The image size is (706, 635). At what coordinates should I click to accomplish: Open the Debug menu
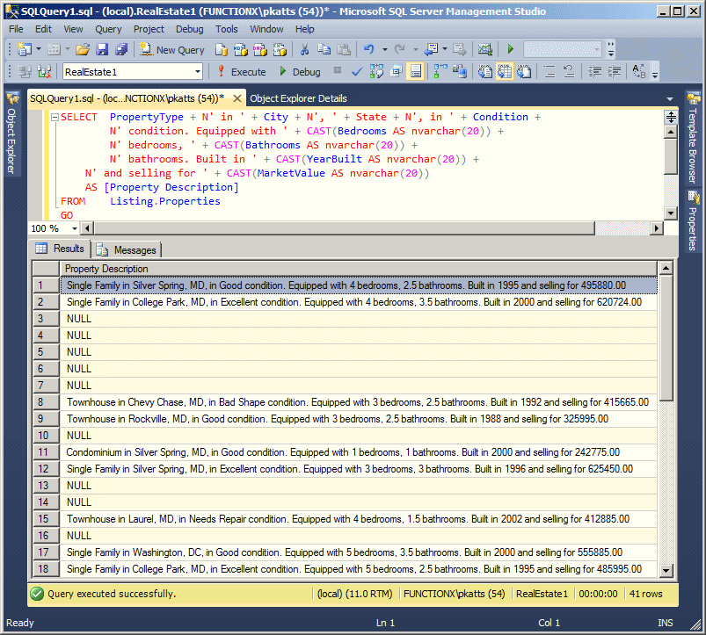click(190, 29)
